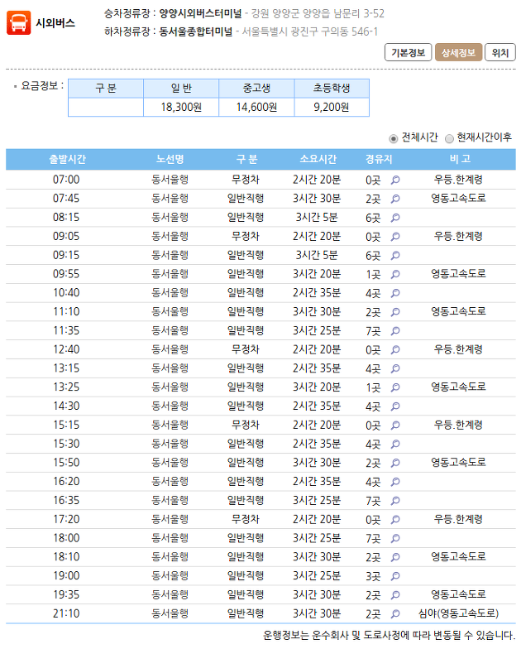
Task: Click the 일 반 fare header cell
Action: click(x=181, y=89)
